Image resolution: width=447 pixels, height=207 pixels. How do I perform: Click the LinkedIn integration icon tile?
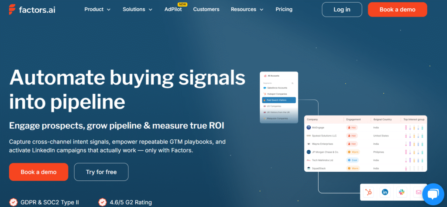click(x=385, y=192)
